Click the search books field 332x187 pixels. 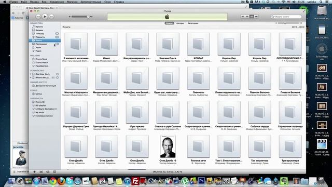tap(286, 17)
